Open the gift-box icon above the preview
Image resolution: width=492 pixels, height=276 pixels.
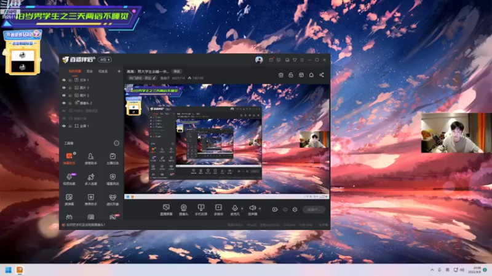[281, 75]
